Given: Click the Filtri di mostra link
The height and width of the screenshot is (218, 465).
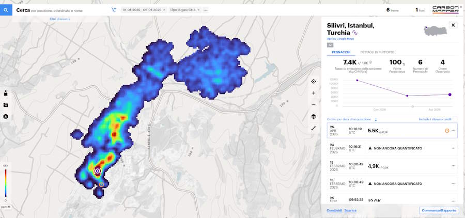Looking at the screenshot, I should (x=60, y=19).
